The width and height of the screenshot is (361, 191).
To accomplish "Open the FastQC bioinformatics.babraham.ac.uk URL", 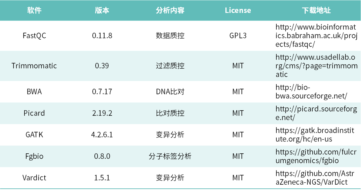I will coord(317,36).
